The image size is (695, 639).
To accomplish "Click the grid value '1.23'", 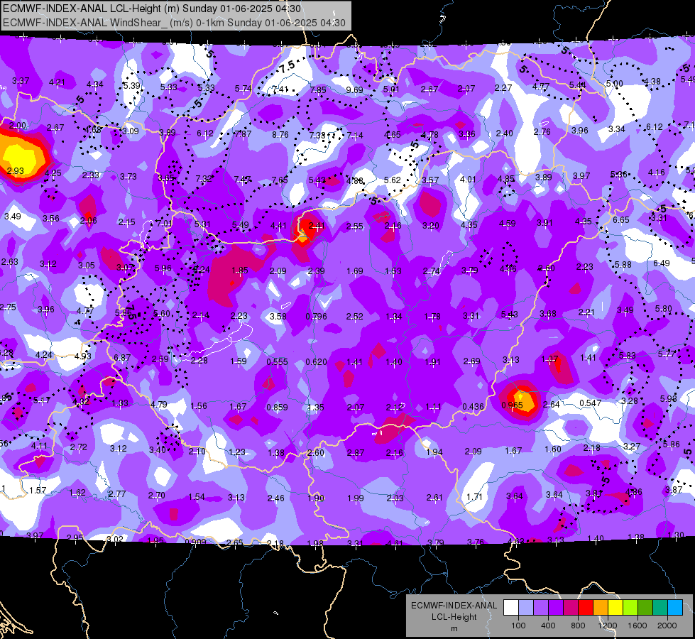I will click(236, 452).
